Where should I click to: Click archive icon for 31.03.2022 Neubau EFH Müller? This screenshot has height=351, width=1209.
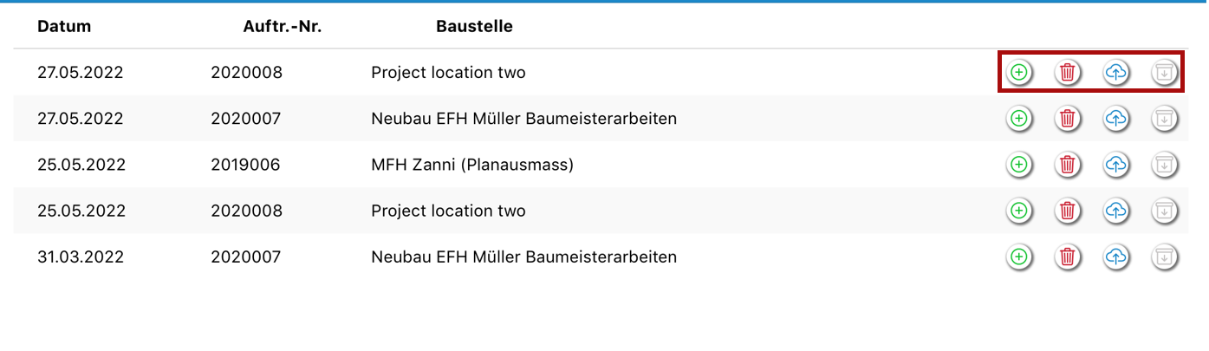click(1165, 257)
